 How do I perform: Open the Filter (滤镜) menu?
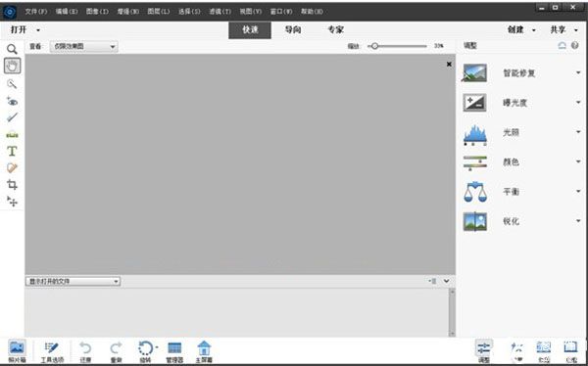[x=220, y=12]
